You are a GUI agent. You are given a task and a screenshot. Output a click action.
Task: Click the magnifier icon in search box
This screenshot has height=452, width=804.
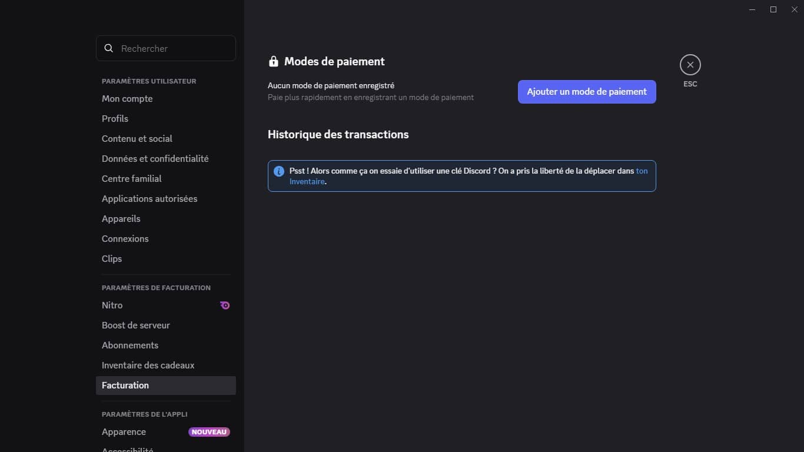[109, 48]
